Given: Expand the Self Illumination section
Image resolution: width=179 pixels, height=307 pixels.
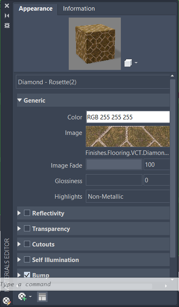Looking at the screenshot, I should (19, 260).
